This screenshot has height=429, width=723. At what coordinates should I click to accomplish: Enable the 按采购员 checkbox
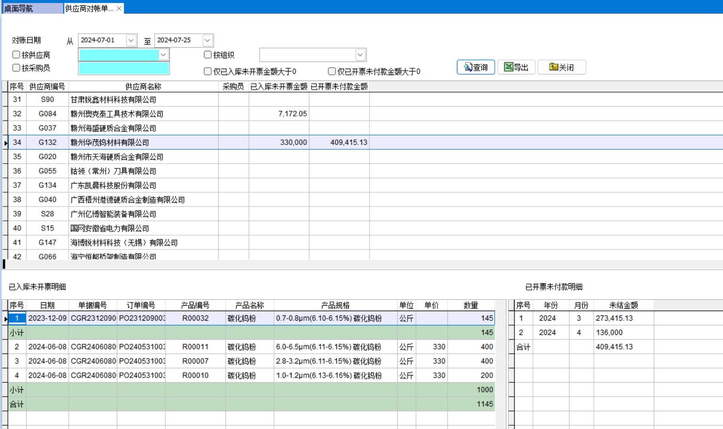tap(16, 68)
